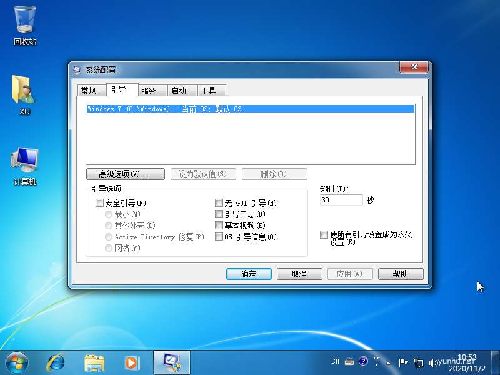500x375 pixels.
Task: Enable the 安全引导 option
Action: pyautogui.click(x=99, y=202)
